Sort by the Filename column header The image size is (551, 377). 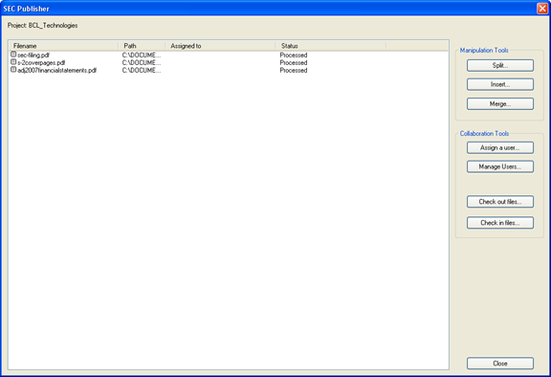tap(63, 46)
